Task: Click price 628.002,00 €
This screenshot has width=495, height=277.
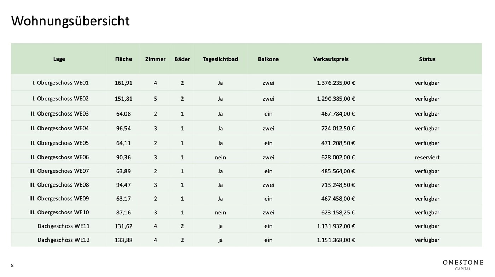Action: click(338, 157)
